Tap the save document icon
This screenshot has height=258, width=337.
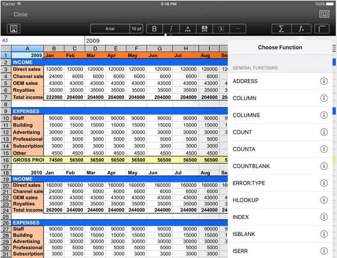coord(14,28)
